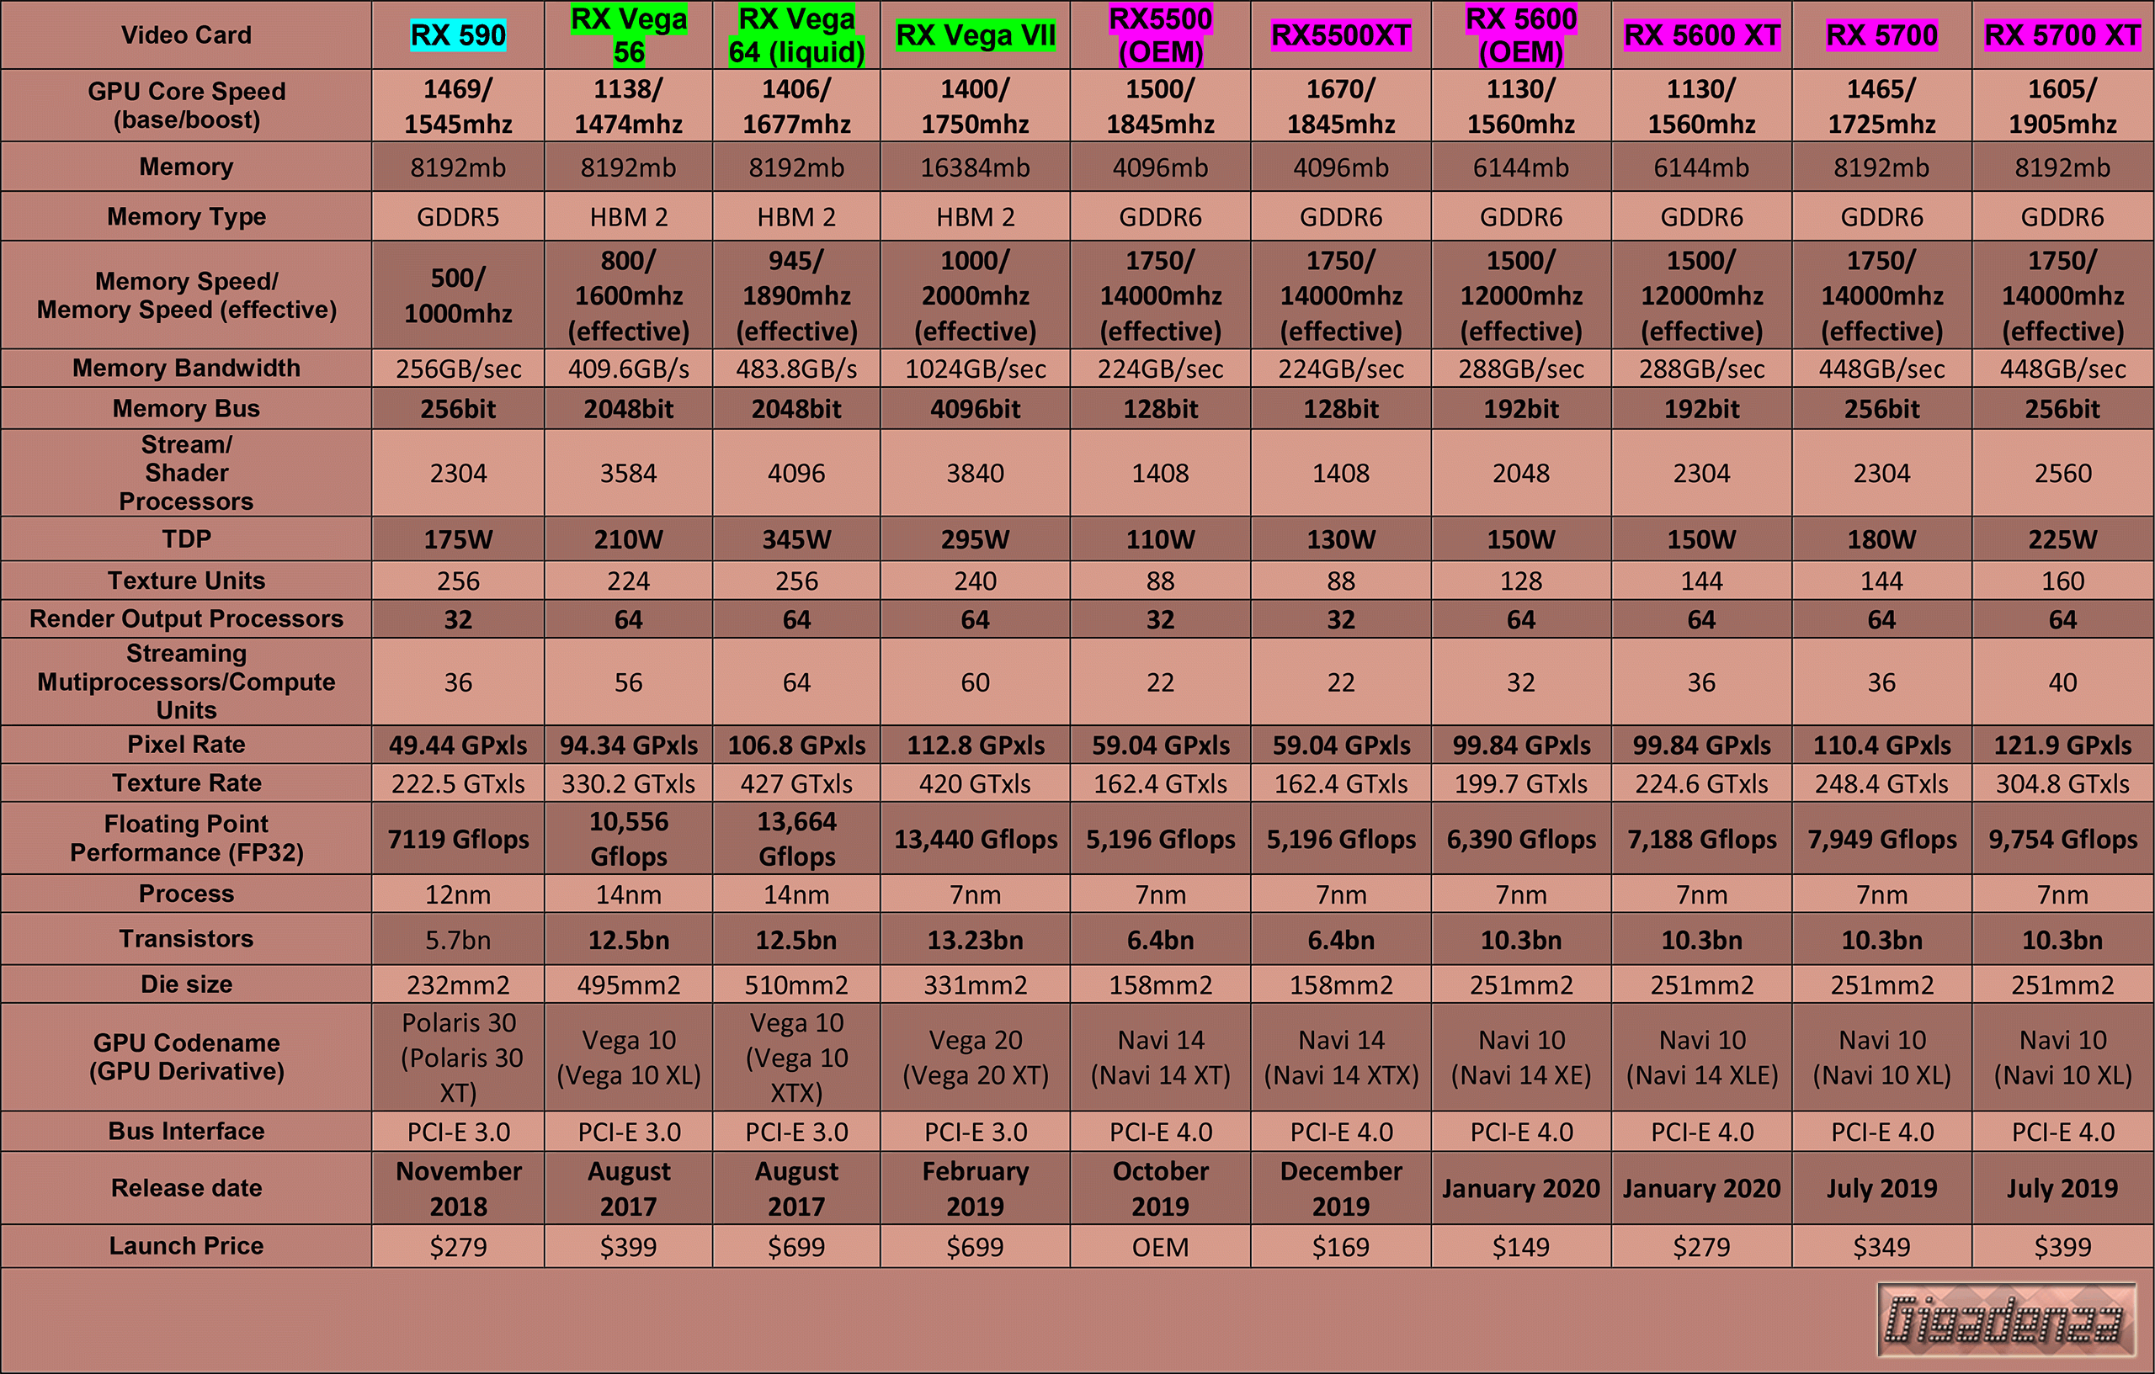This screenshot has height=1374, width=2155.
Task: Select the Bus Interface row label
Action: [x=186, y=1131]
